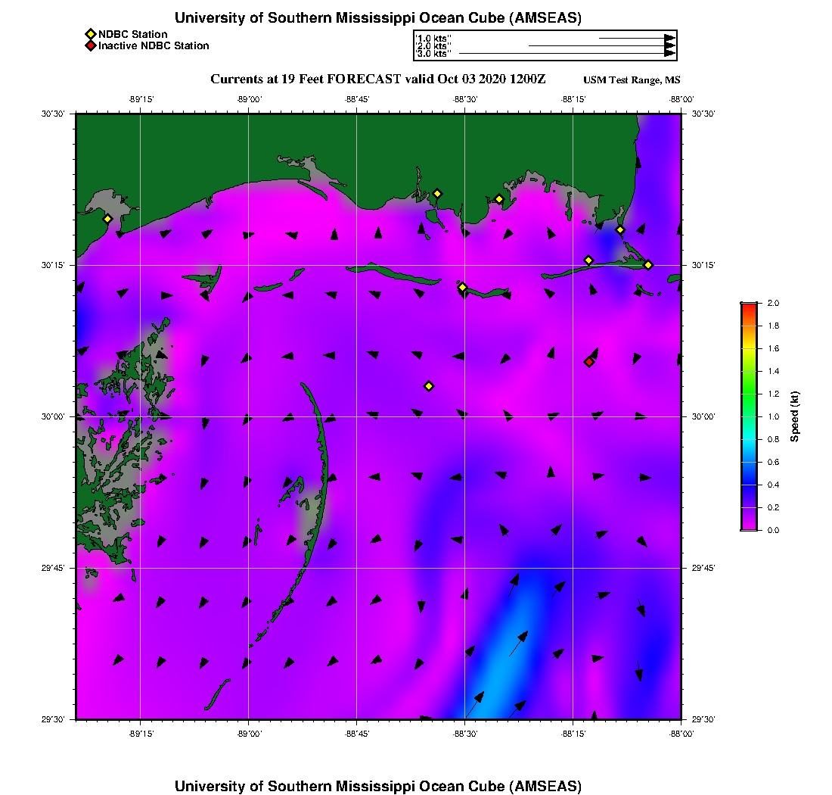Click the yellow diamond beside the NDBC Station legend
The width and height of the screenshot is (832, 795).
click(90, 34)
